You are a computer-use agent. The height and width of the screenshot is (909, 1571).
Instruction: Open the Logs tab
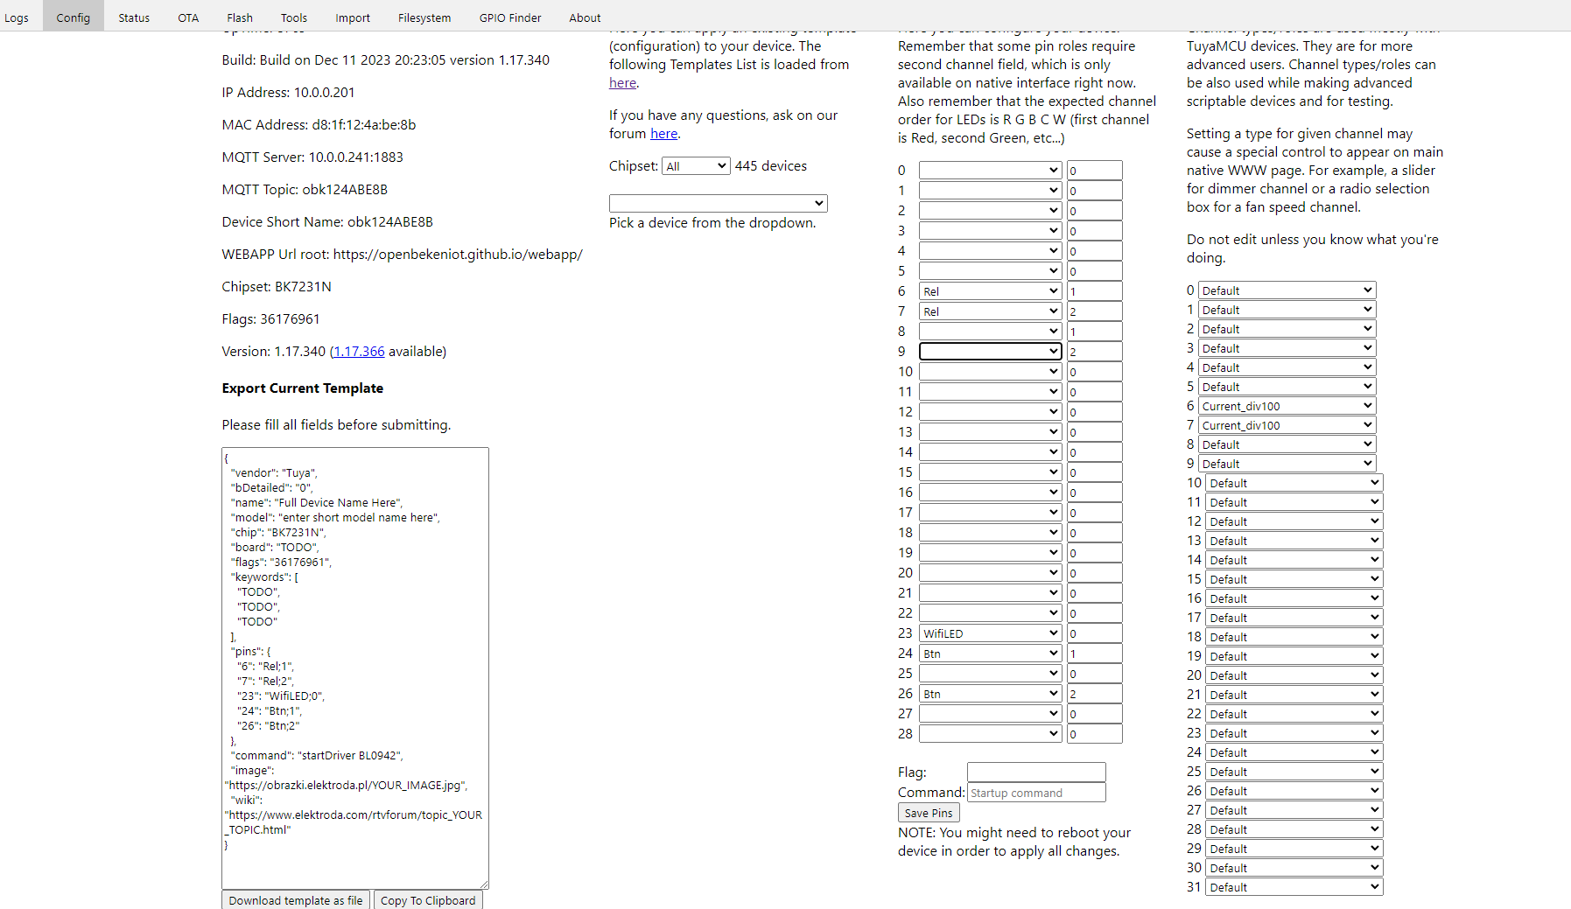pyautogui.click(x=17, y=17)
